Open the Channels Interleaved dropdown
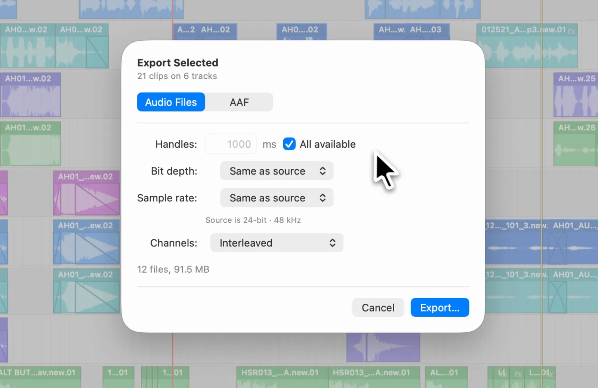598x388 pixels. (x=277, y=243)
